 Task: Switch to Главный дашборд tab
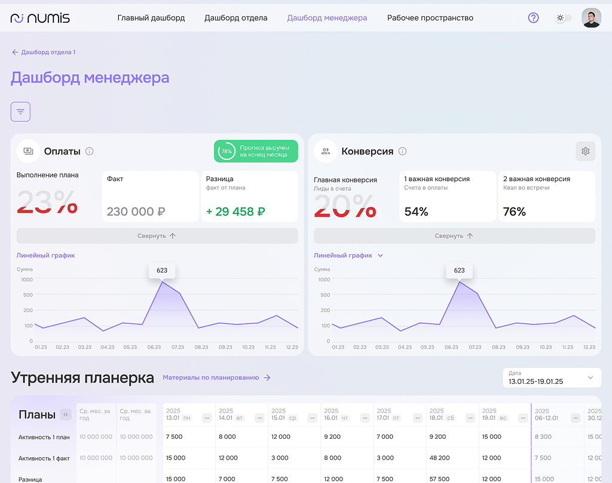click(x=151, y=18)
